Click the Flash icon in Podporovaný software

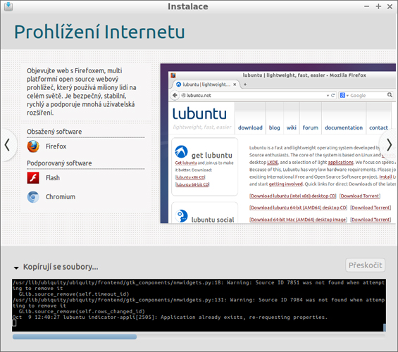coord(33,178)
